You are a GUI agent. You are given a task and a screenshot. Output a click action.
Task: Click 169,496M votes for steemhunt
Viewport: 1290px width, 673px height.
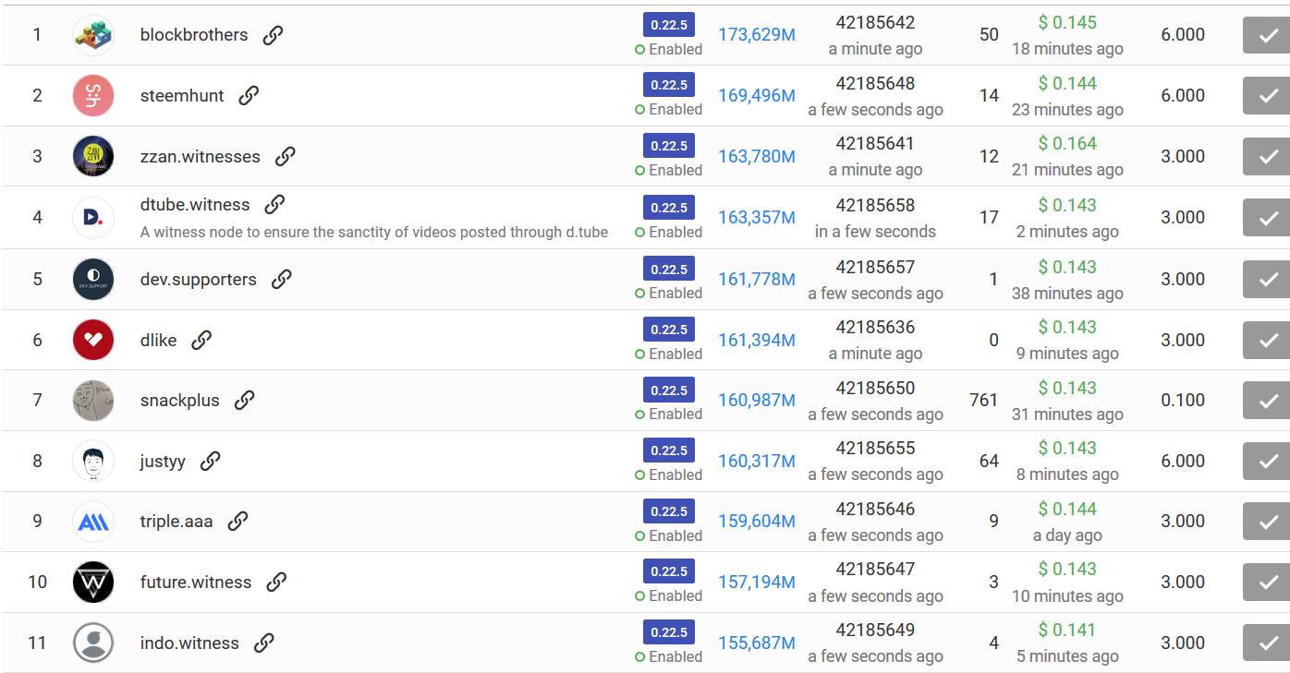tap(757, 95)
